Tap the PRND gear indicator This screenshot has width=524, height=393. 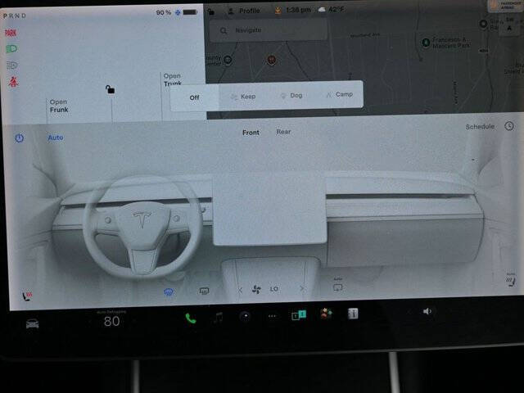(15, 16)
